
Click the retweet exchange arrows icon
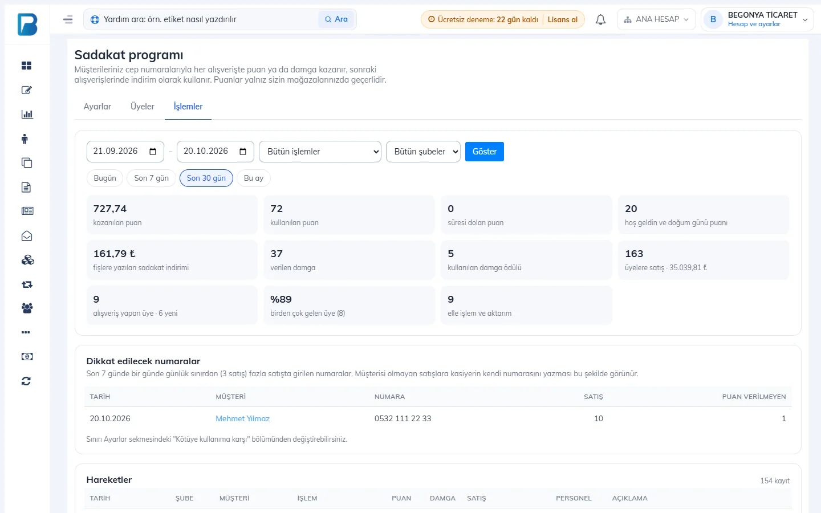pyautogui.click(x=27, y=284)
